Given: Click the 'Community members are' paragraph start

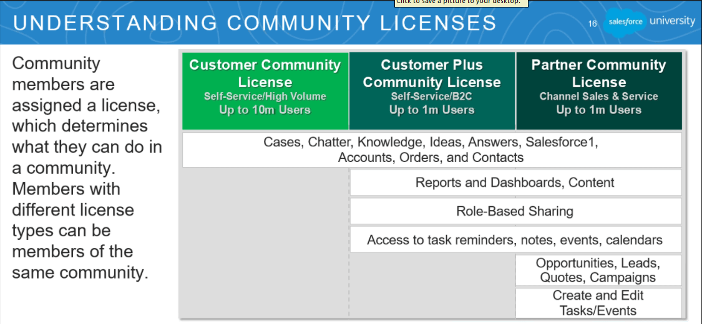Looking at the screenshot, I should point(63,74).
